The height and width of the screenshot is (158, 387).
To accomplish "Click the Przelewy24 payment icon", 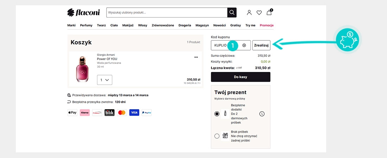I will (97, 113).
